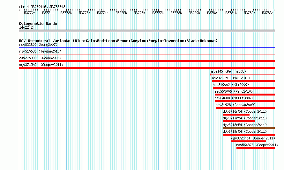Click the red bar under esv993006 (Pang2010)
The image size is (284, 170).
coord(245,95)
